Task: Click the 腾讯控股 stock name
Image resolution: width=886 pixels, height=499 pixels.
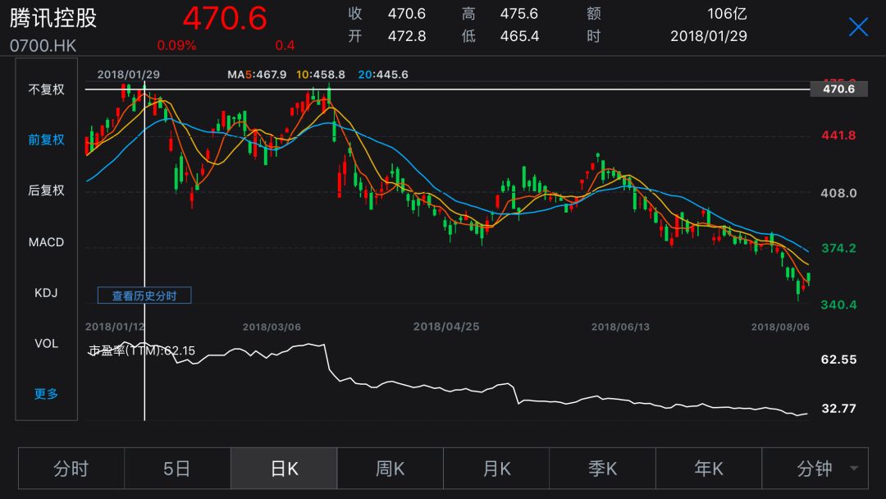Action: coord(53,18)
